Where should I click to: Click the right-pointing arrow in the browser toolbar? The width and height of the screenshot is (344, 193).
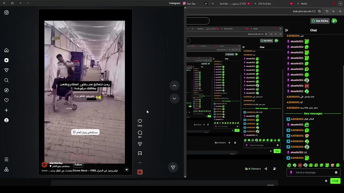[340, 11]
